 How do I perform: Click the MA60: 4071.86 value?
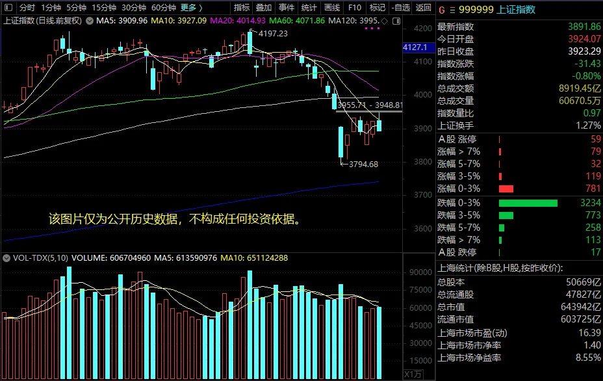(297, 21)
